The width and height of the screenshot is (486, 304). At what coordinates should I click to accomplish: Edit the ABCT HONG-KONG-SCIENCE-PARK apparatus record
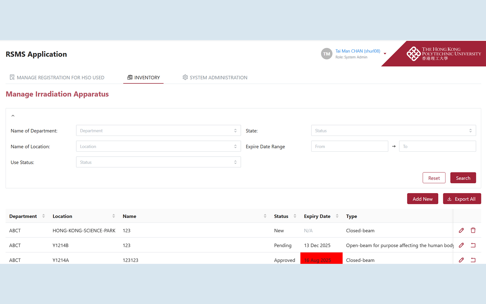tap(461, 230)
